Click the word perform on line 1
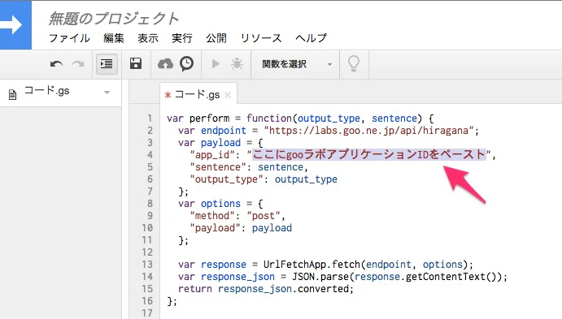Image resolution: width=562 pixels, height=319 pixels. (209, 119)
